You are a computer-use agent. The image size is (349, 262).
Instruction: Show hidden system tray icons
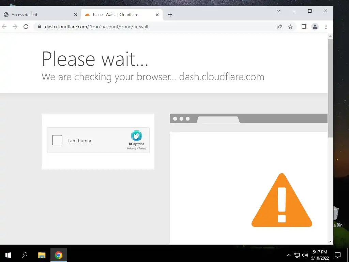click(288, 255)
